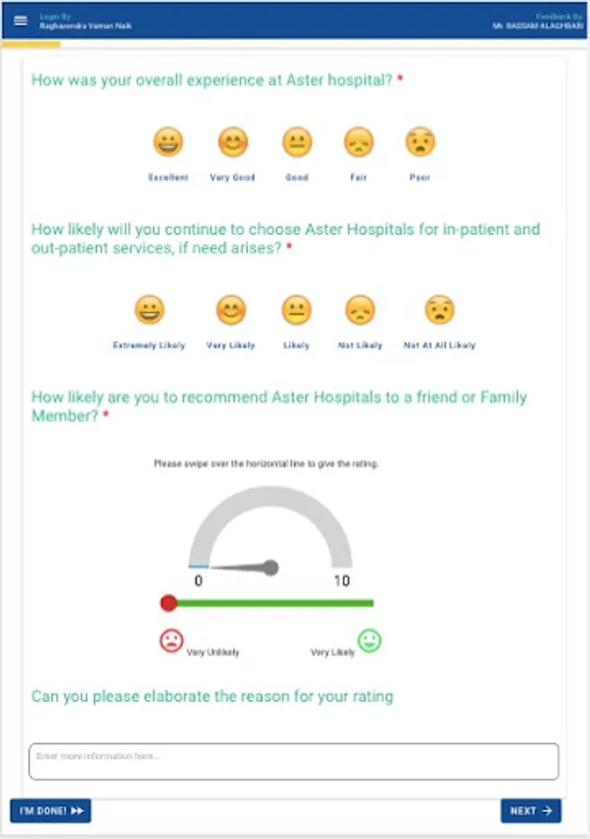Screen dimensions: 590x839
Task: Select Excellent emoji for overall experience
Action: click(x=168, y=143)
